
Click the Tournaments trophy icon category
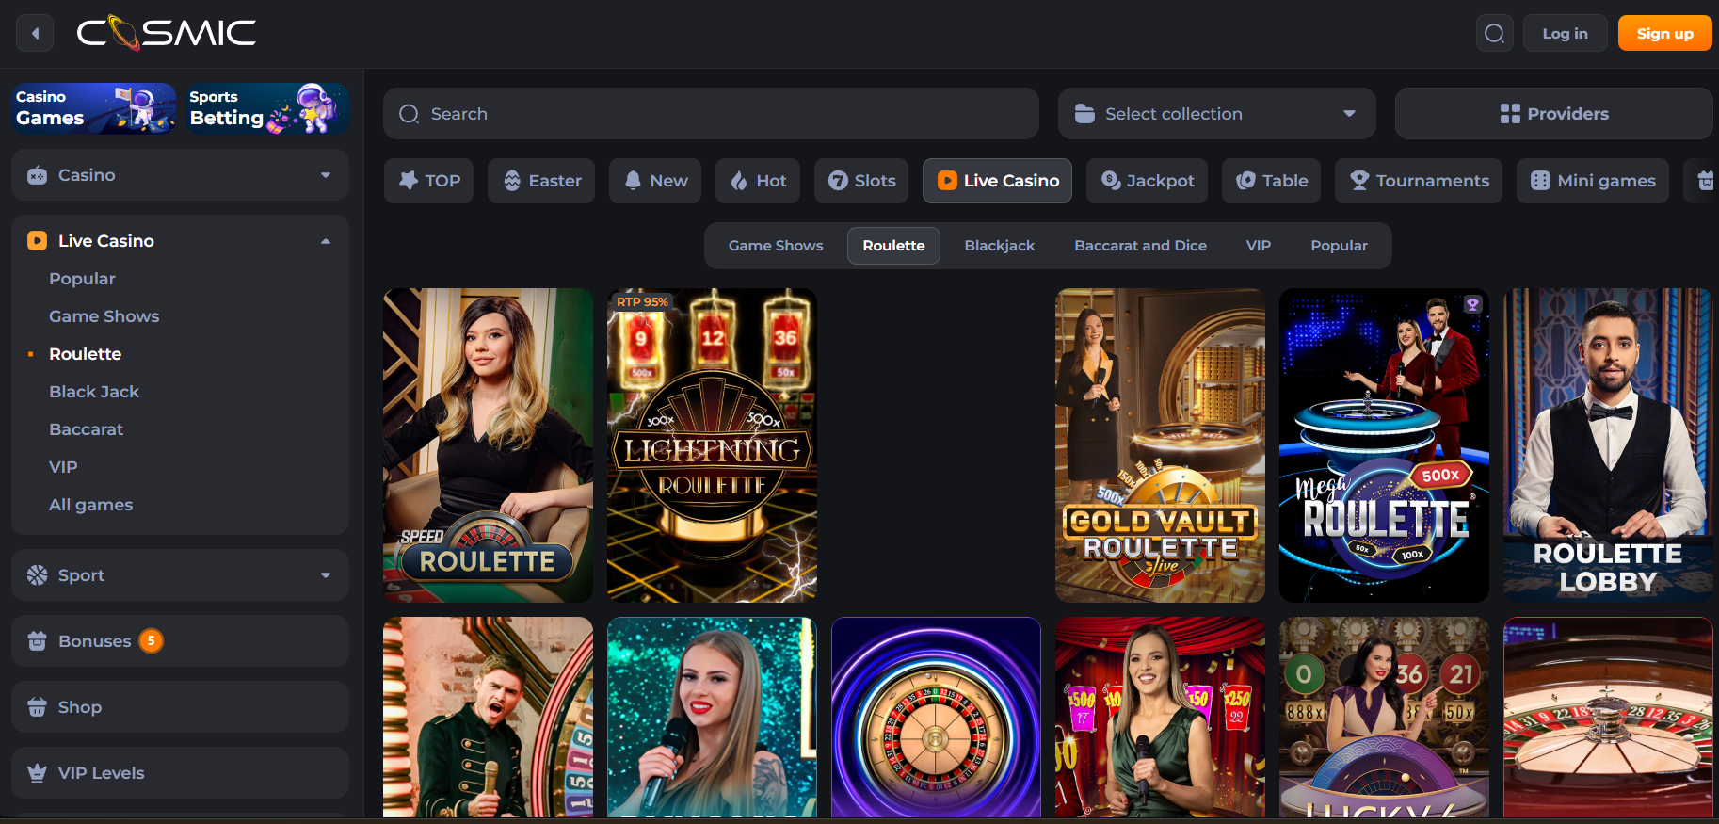pyautogui.click(x=1359, y=181)
